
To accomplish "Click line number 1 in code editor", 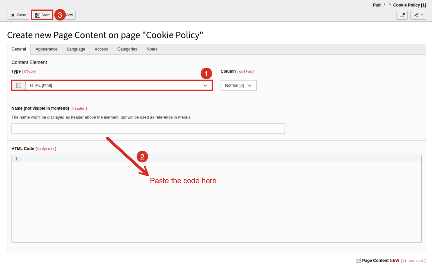I will [16, 159].
